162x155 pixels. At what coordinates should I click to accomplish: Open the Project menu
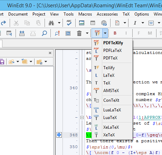(x=39, y=14)
